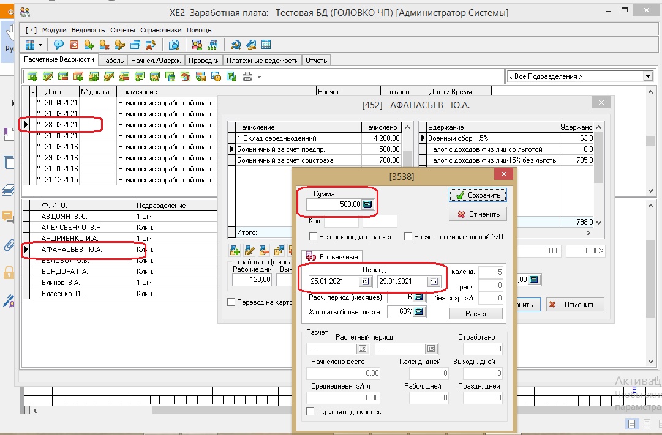Open dropdown arrow next to printer icon

tap(260, 77)
